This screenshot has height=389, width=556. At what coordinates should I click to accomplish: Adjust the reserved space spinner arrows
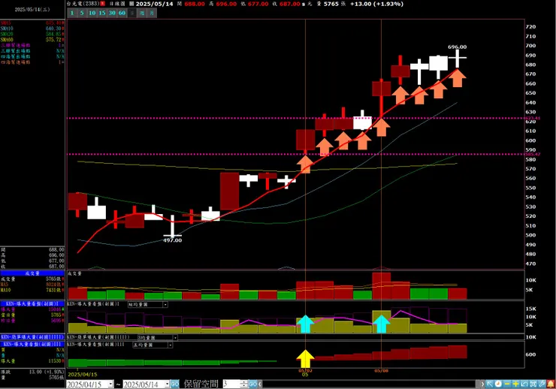pos(244,384)
